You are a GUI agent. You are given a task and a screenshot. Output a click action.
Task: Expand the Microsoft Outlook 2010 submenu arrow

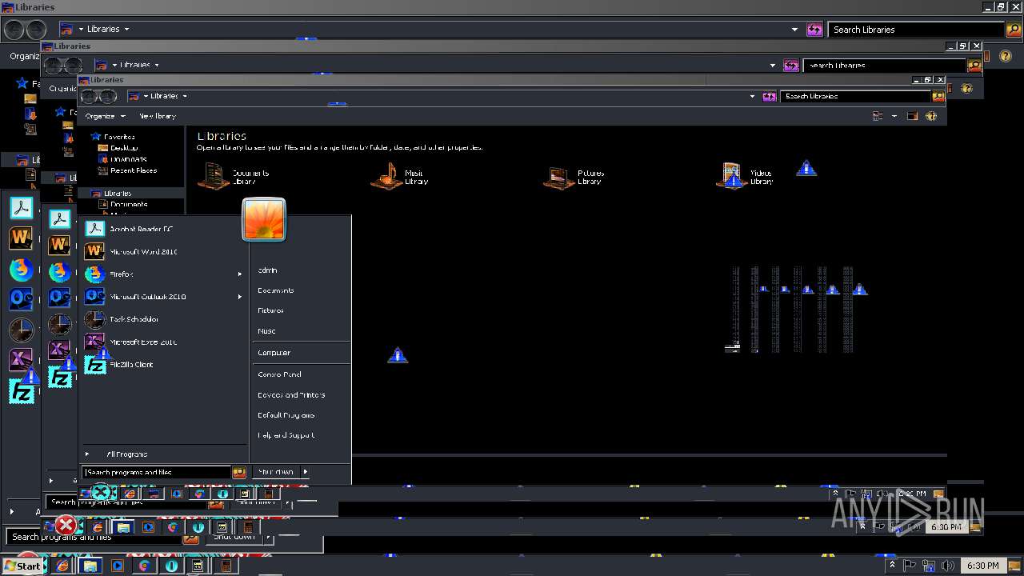click(239, 297)
